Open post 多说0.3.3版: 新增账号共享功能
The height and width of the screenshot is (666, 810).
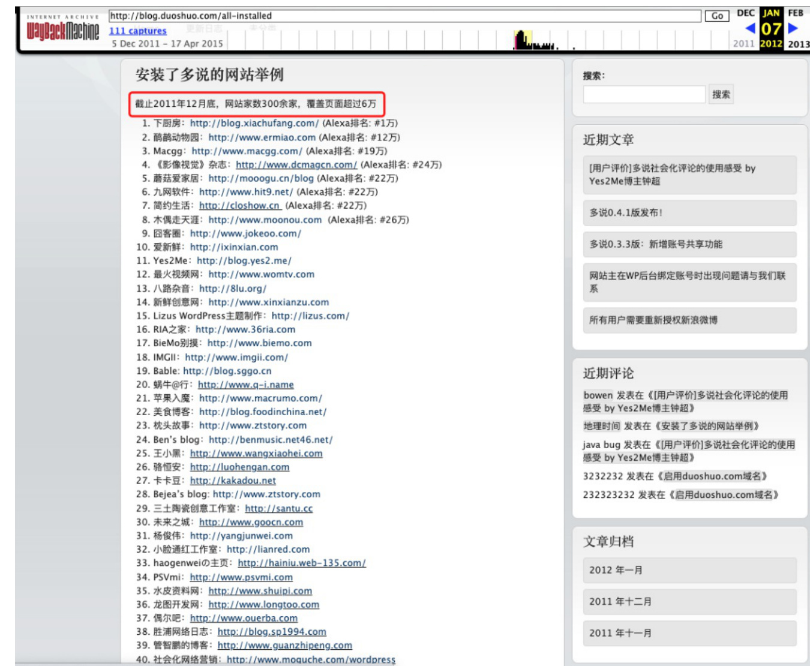690,244
